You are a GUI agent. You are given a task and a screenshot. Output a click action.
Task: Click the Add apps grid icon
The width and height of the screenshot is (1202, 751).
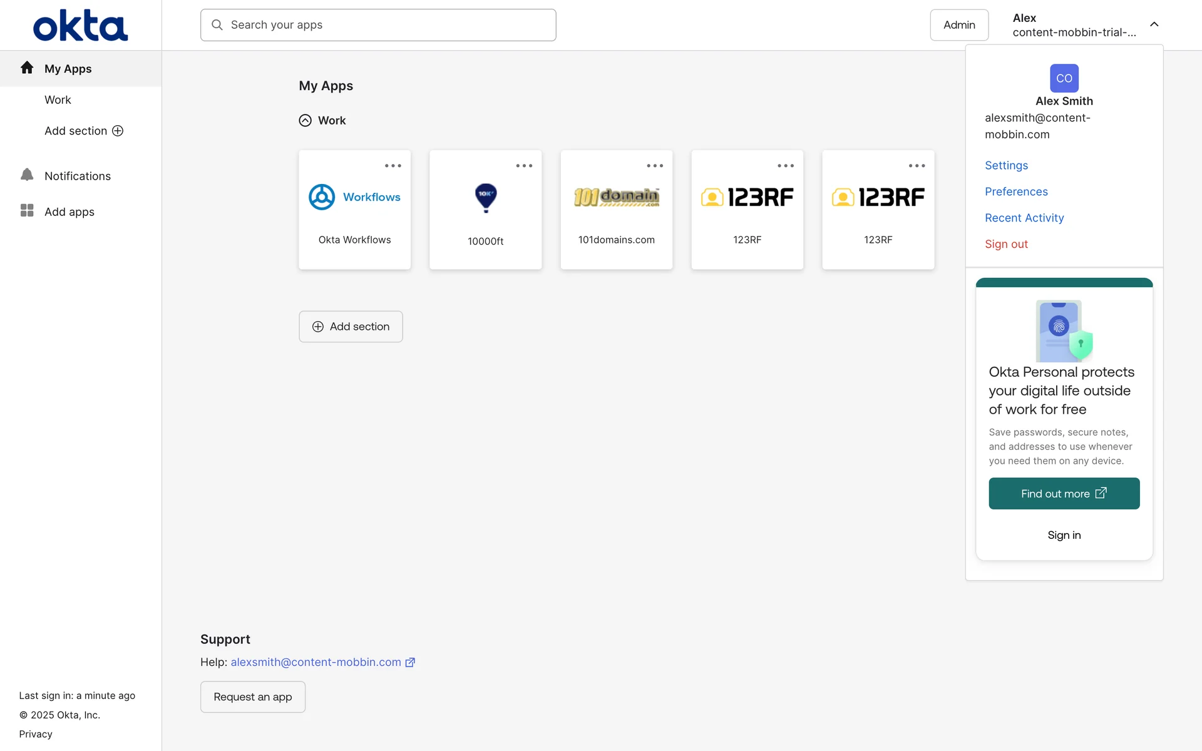pyautogui.click(x=27, y=211)
